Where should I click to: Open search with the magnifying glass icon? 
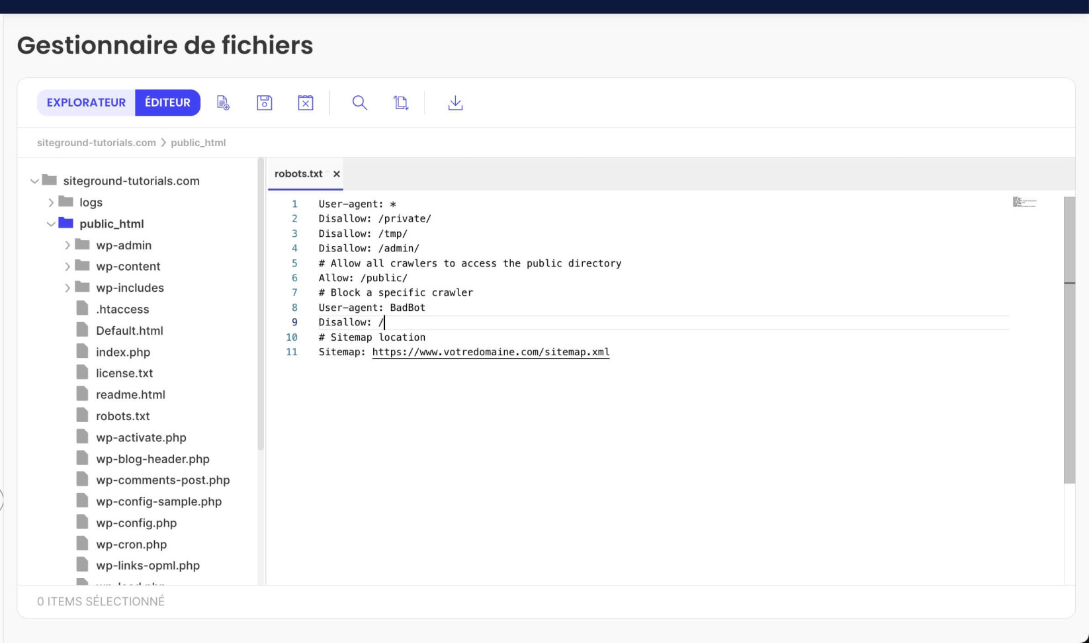pos(359,103)
